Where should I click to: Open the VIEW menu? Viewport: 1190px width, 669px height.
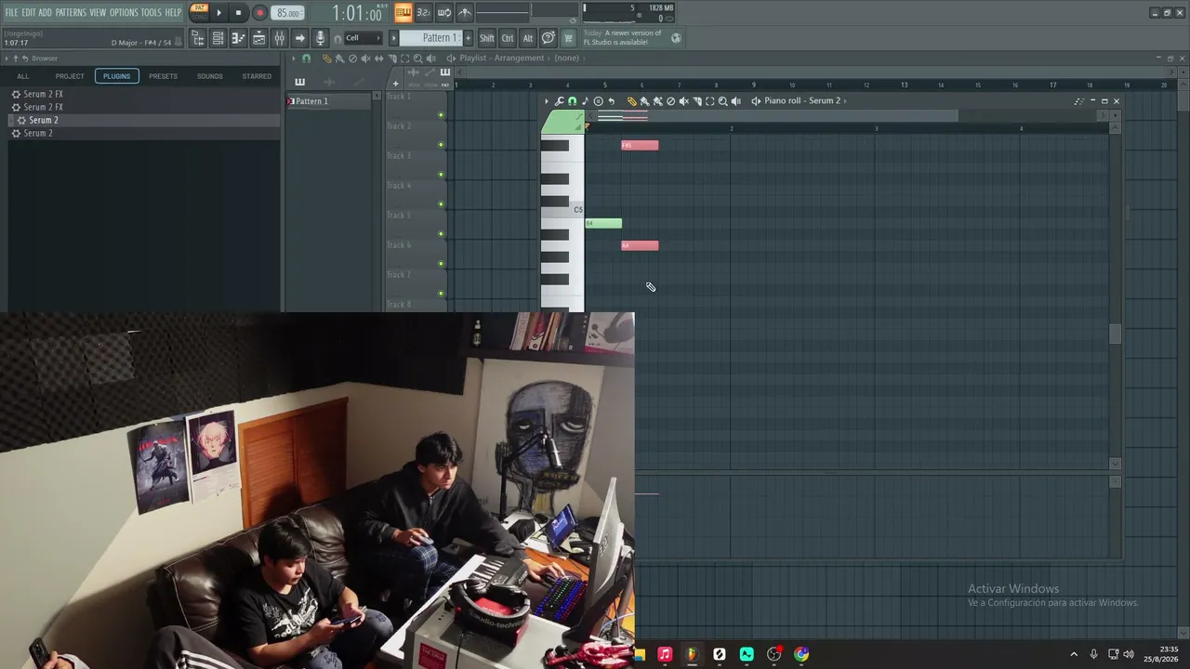98,13
